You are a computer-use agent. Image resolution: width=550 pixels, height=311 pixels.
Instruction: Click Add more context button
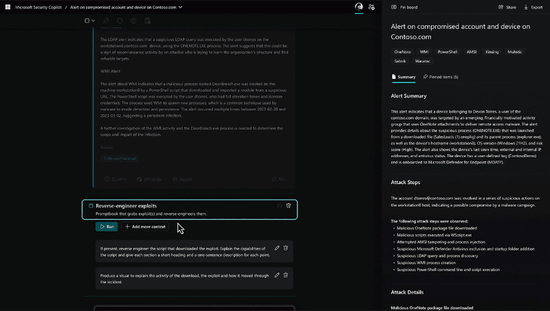tap(146, 226)
